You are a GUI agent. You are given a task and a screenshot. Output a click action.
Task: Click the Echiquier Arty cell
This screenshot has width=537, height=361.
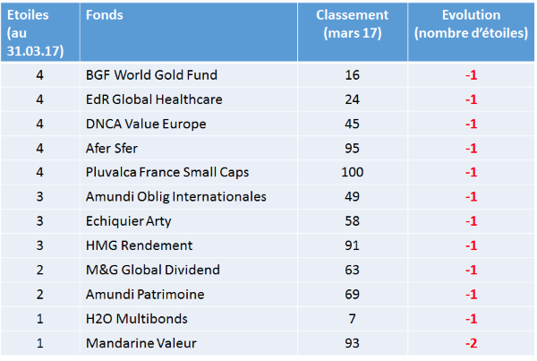128,221
